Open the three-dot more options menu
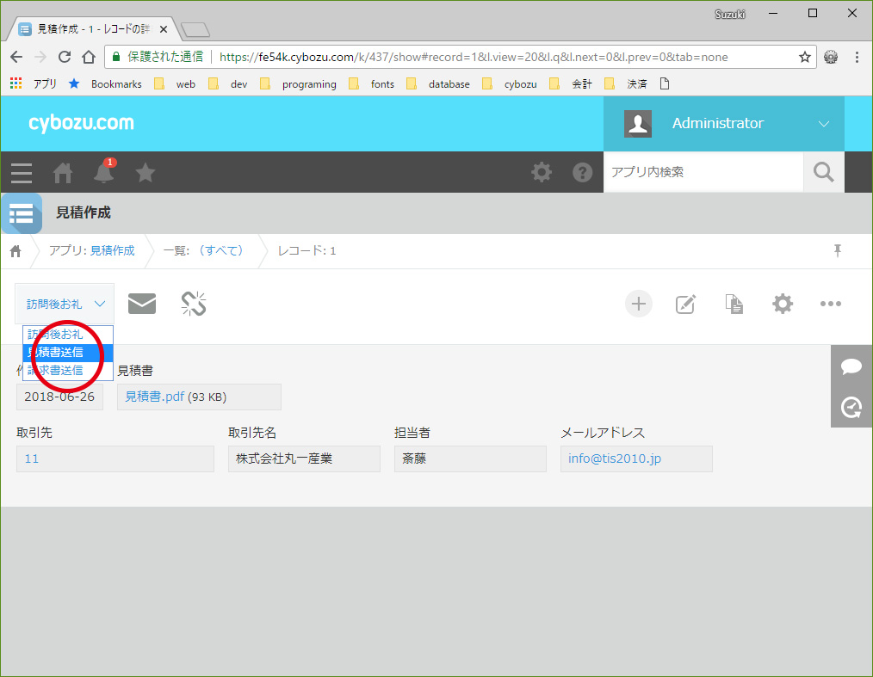The height and width of the screenshot is (677, 873). click(x=831, y=304)
